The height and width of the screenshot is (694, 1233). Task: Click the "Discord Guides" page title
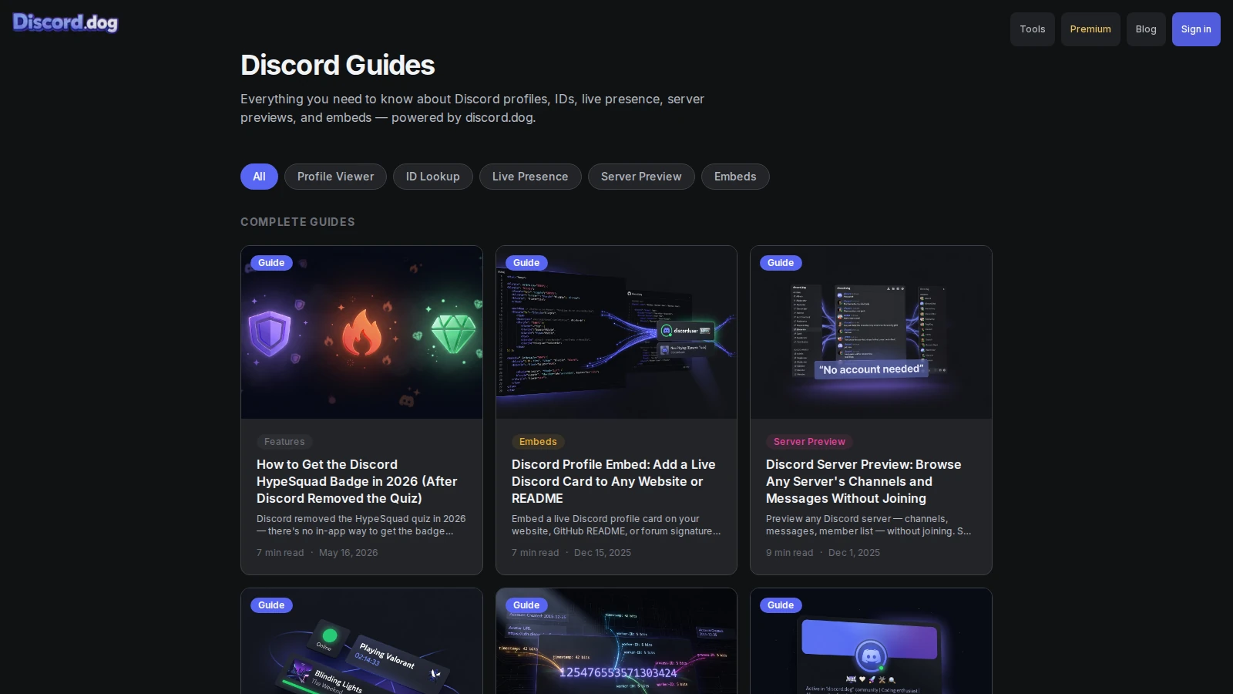[338, 66]
